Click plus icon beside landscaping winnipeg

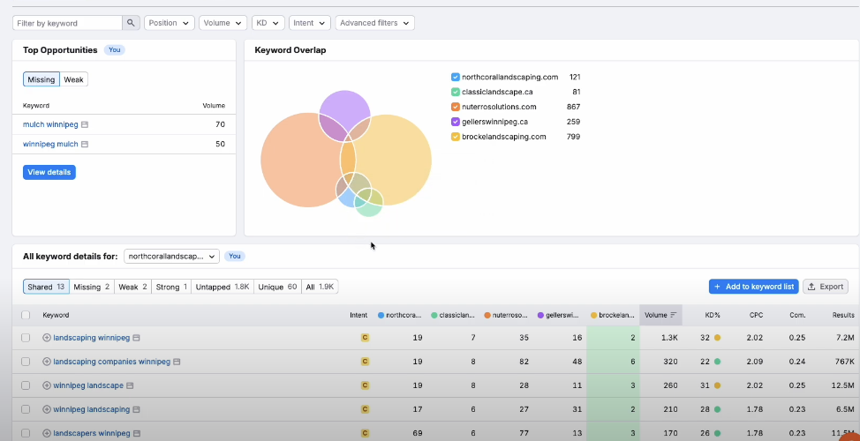click(x=47, y=338)
